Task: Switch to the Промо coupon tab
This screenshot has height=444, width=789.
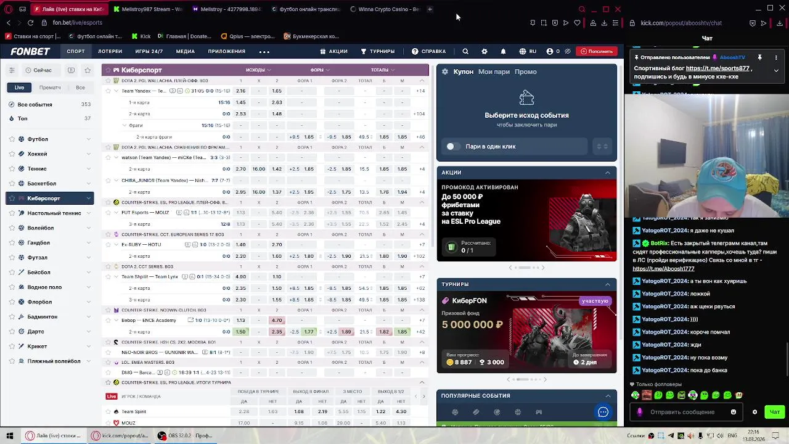Action: pyautogui.click(x=525, y=72)
